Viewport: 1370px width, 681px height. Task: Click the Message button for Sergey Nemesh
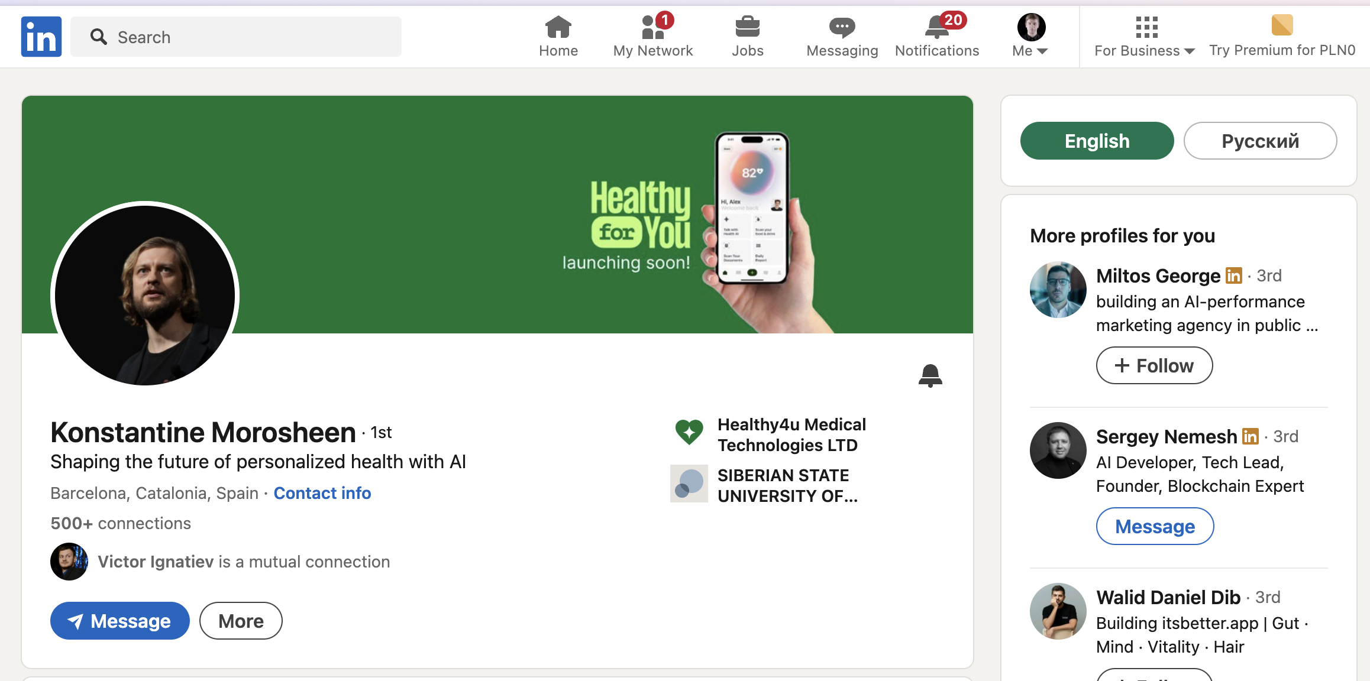click(x=1155, y=526)
